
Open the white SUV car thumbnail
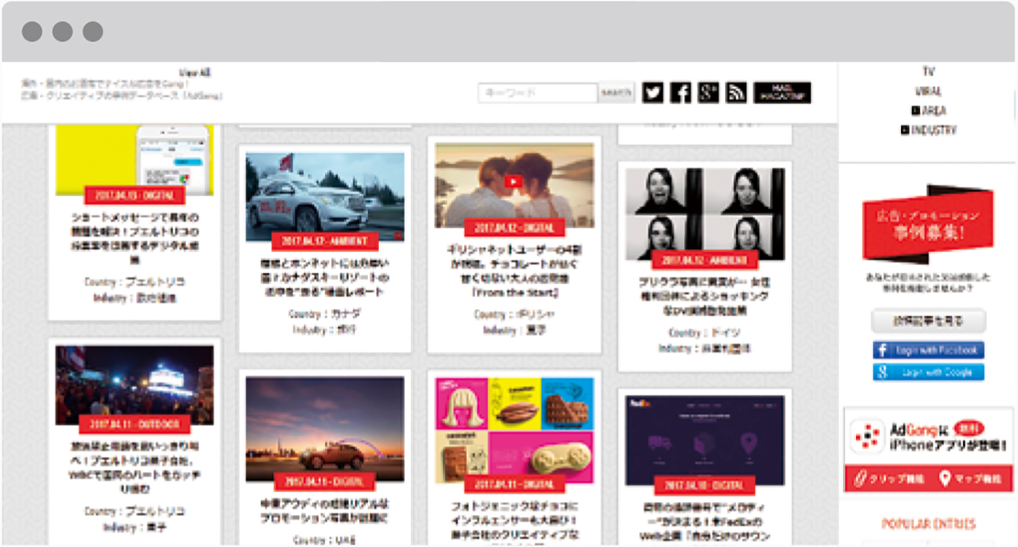pos(325,197)
